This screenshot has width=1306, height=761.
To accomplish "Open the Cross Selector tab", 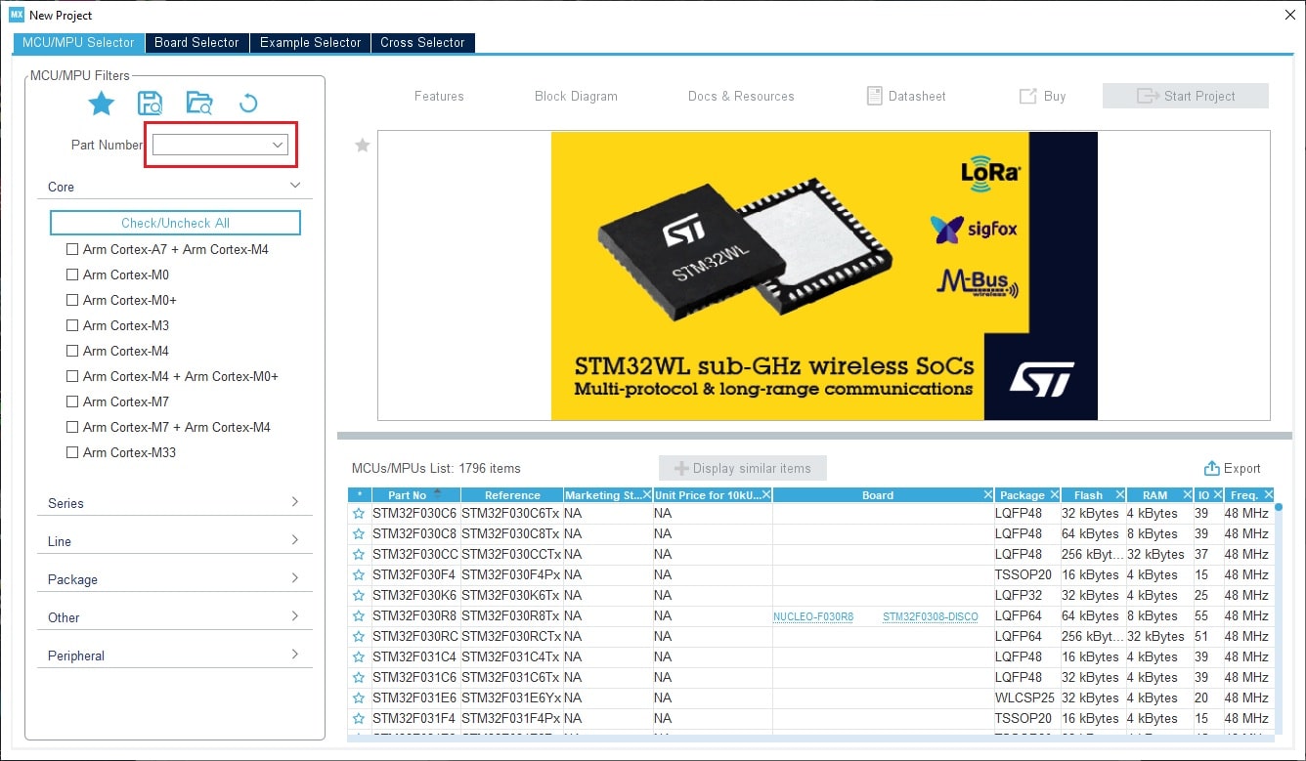I will coord(422,42).
